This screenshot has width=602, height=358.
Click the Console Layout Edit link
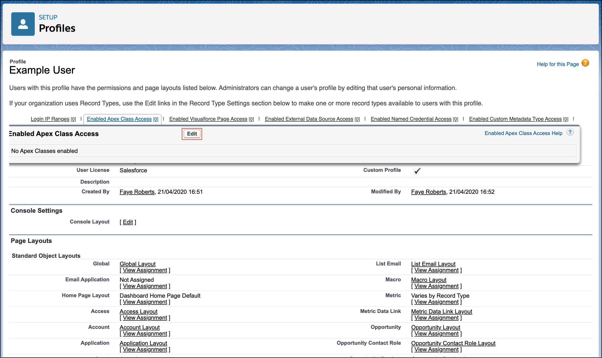point(128,222)
